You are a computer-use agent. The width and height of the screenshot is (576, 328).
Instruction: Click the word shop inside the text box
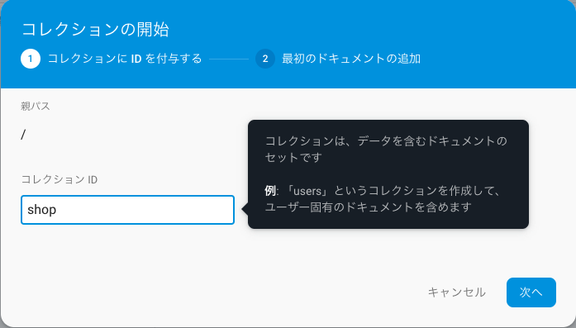(x=42, y=210)
